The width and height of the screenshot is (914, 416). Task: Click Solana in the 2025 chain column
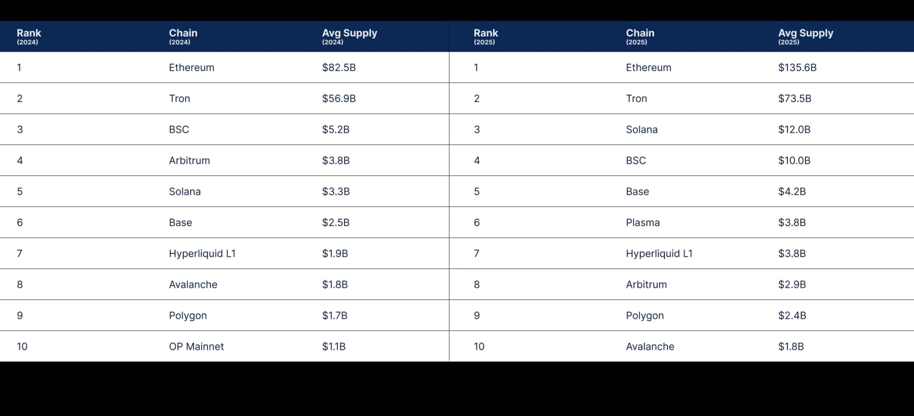click(x=641, y=129)
